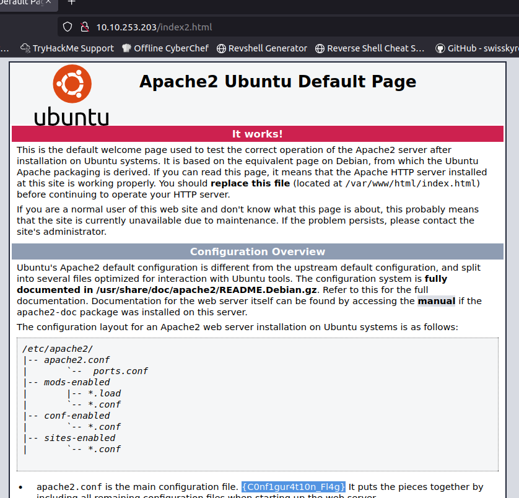Click the Revshell Generator globe icon
This screenshot has height=498, width=519.
[221, 48]
